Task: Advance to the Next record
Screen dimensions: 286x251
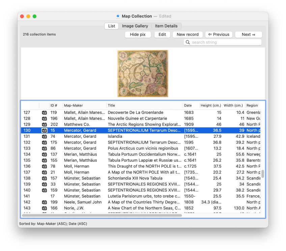Action: tap(249, 34)
